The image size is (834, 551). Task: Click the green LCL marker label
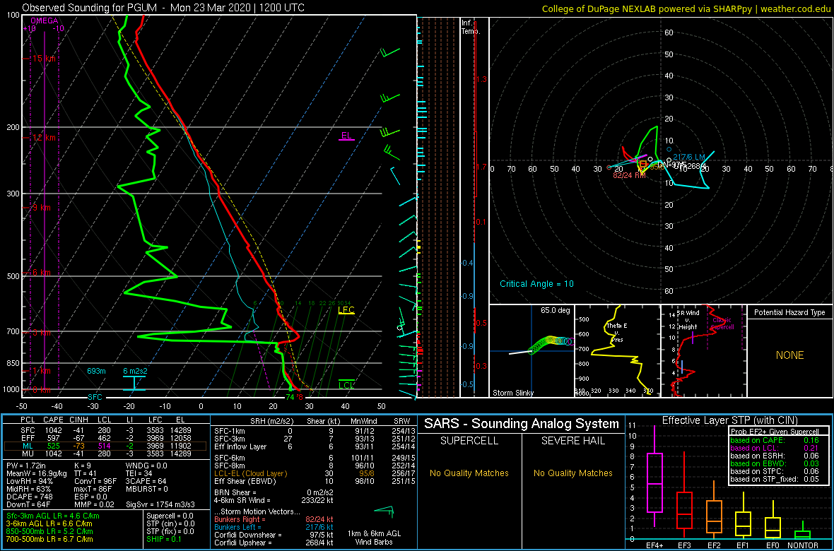[346, 385]
